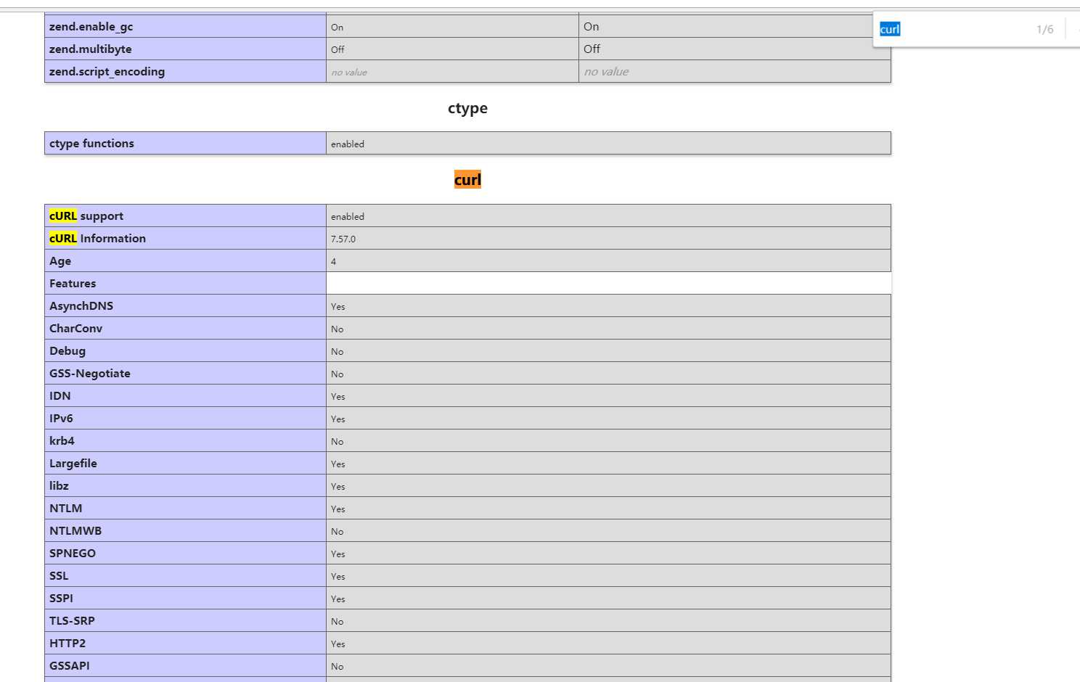The height and width of the screenshot is (682, 1080).
Task: Select the krb4 feature label
Action: pos(62,441)
